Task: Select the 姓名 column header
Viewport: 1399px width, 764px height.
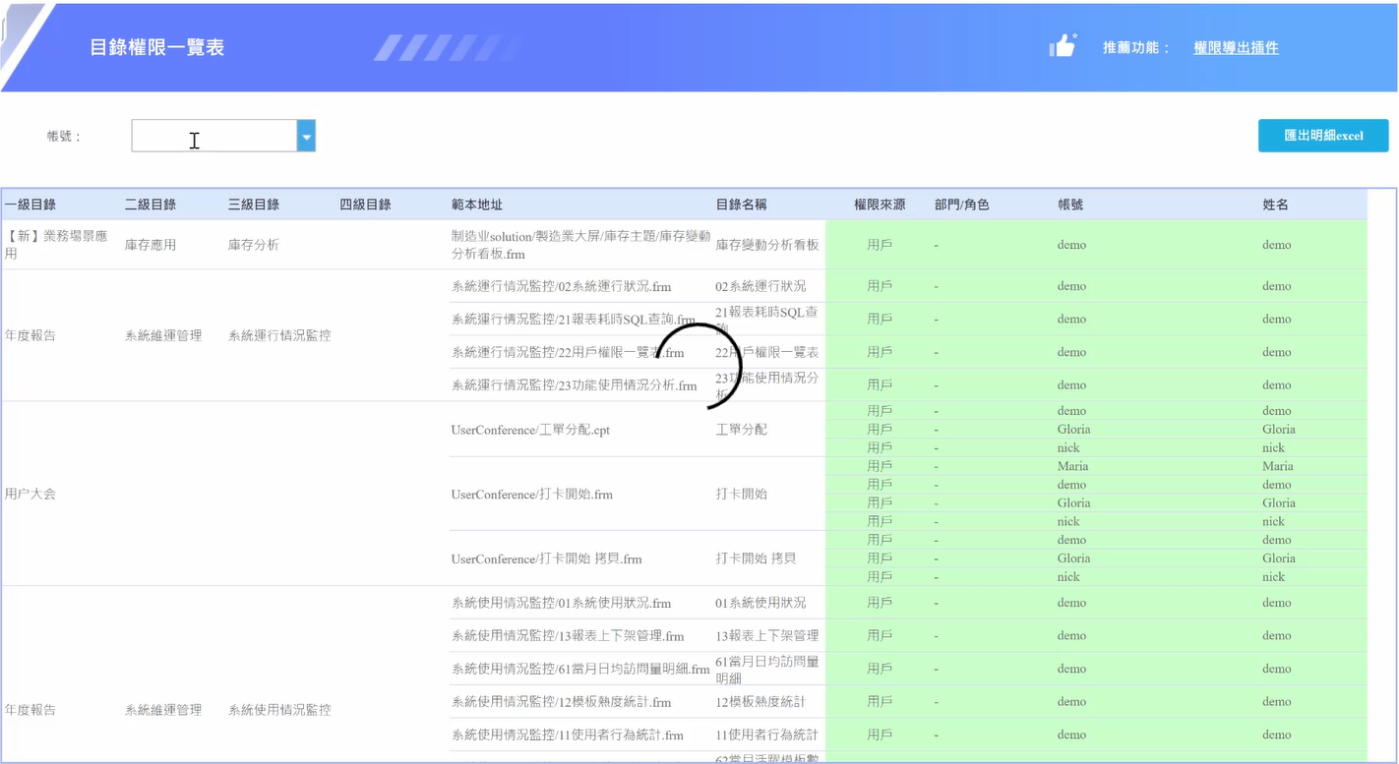Action: click(x=1275, y=205)
